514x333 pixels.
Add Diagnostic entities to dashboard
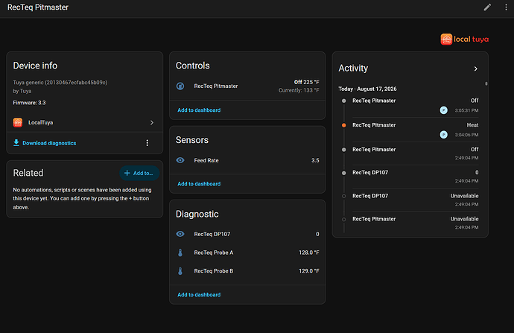coord(199,295)
